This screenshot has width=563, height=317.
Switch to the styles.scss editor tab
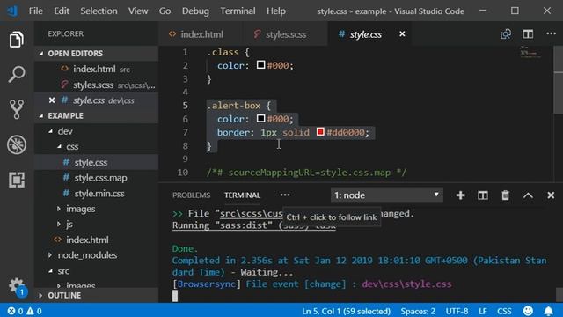pos(286,34)
